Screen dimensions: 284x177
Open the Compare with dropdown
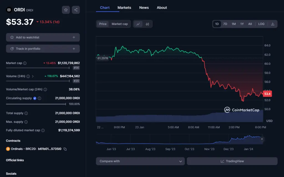(140, 161)
